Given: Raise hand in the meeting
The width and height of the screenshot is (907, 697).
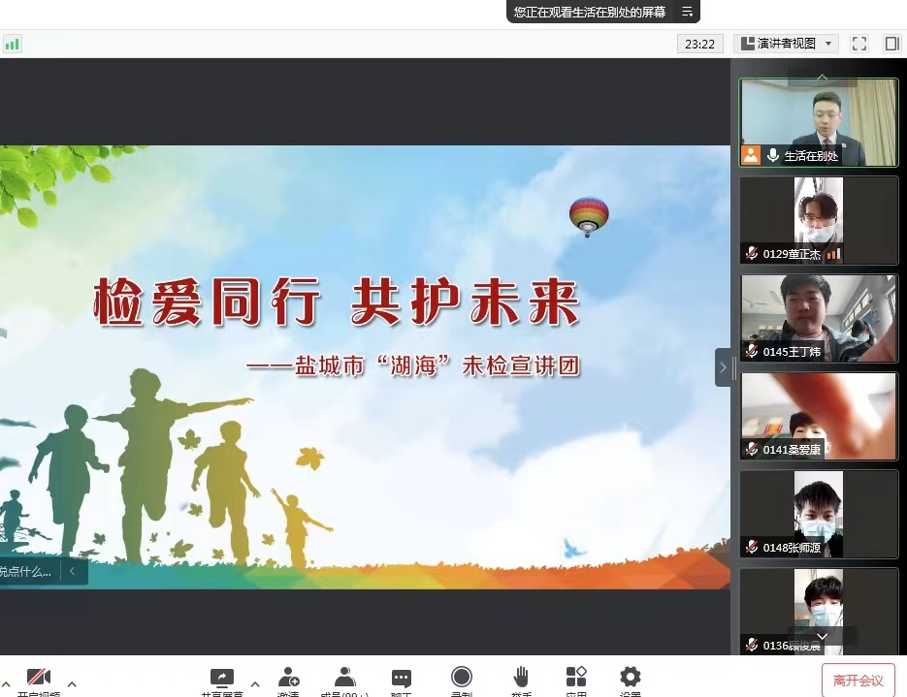Looking at the screenshot, I should point(521,679).
